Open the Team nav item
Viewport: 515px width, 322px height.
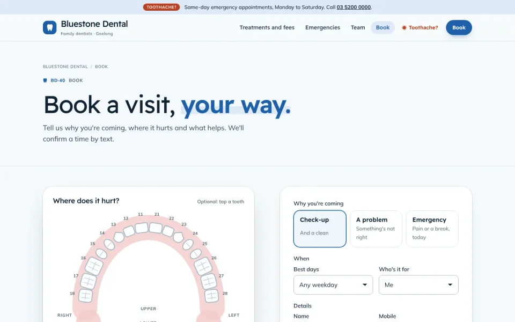point(358,27)
